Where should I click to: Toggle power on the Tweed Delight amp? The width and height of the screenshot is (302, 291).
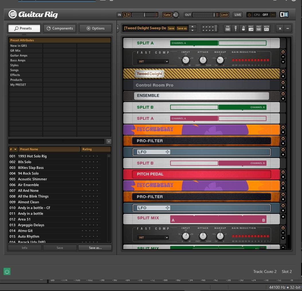pos(283,71)
